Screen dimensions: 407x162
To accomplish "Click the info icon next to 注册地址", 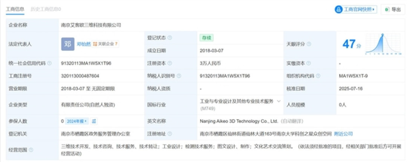I will tap(170, 134).
